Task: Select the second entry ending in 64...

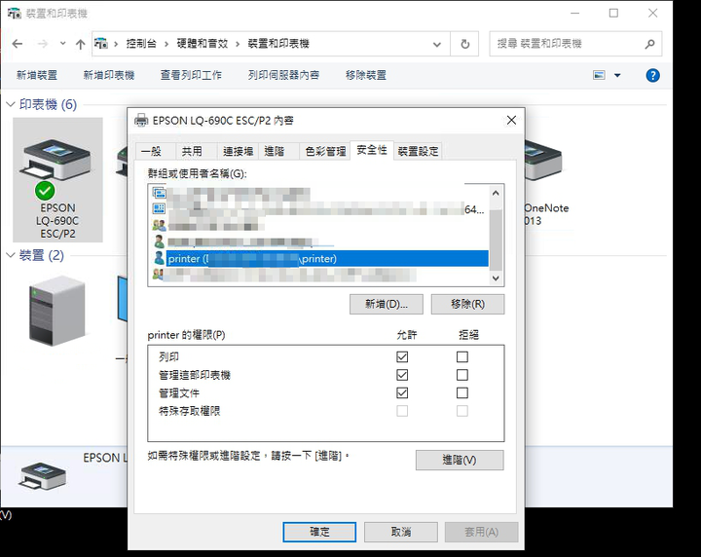Action: pyautogui.click(x=317, y=208)
